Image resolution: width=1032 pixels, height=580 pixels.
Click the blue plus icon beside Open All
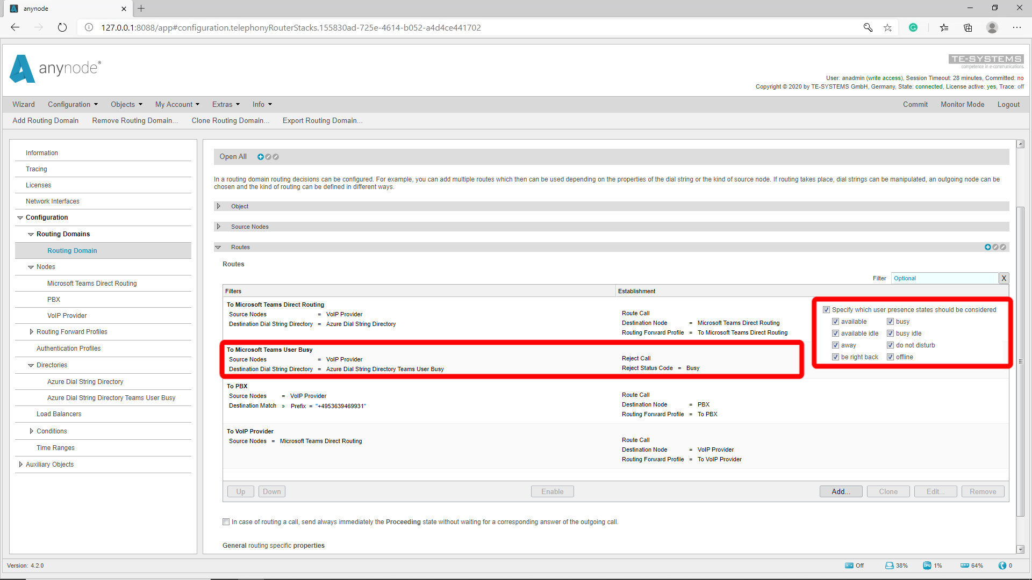(x=261, y=157)
